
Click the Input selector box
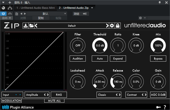point(12,95)
